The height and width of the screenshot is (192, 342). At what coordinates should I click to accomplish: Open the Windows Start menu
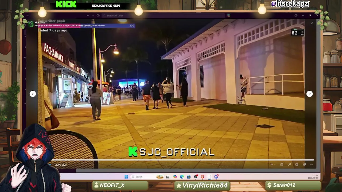(x=126, y=177)
